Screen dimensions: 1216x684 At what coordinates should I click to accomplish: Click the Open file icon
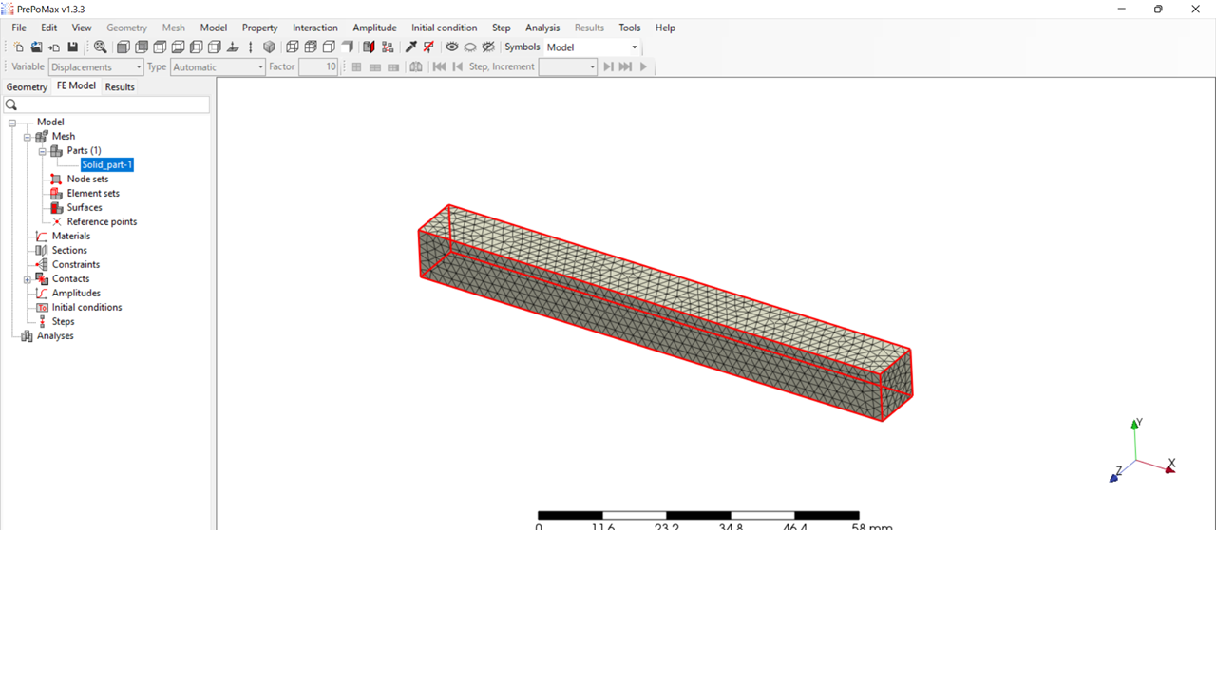coord(36,47)
